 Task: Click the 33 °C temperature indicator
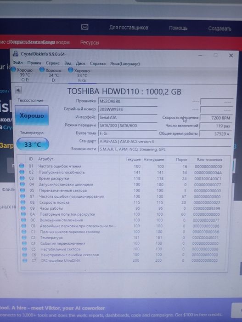tap(33, 144)
